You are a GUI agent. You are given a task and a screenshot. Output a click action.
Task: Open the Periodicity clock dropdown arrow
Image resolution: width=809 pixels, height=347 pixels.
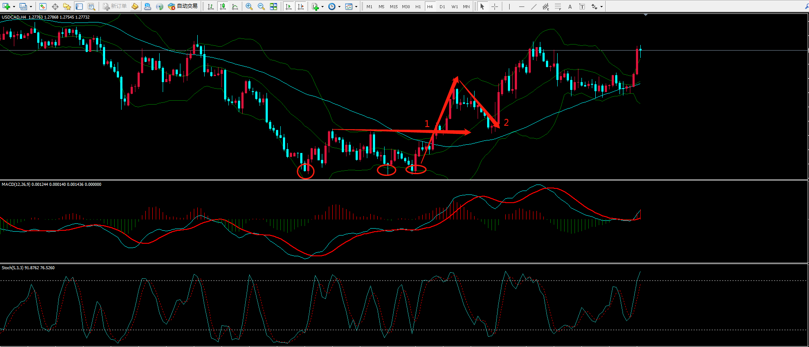339,7
